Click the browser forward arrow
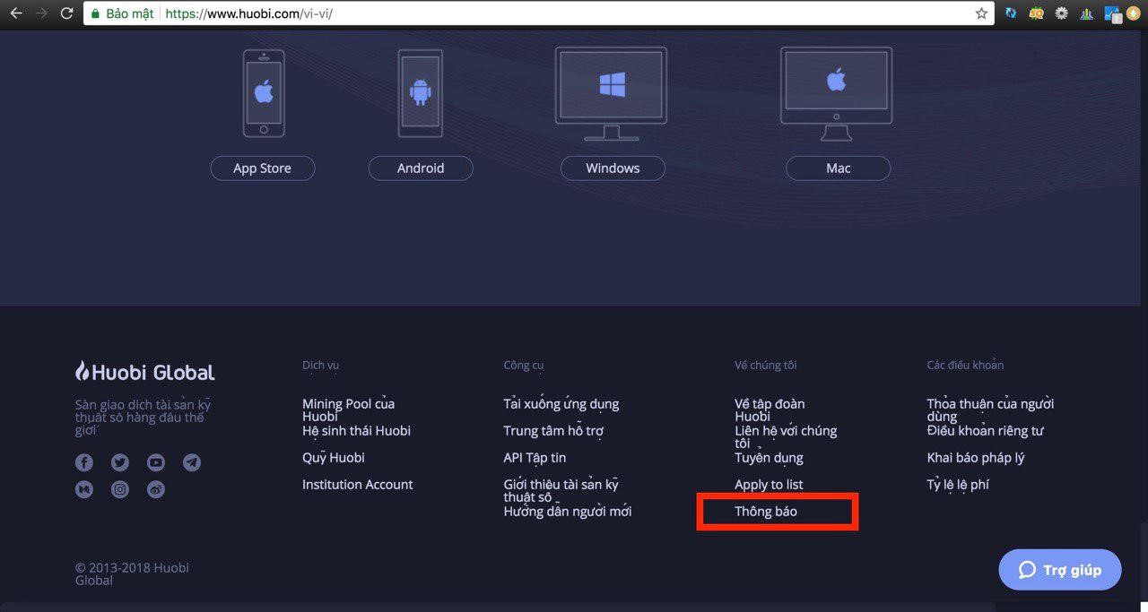The height and width of the screenshot is (612, 1148). (41, 13)
